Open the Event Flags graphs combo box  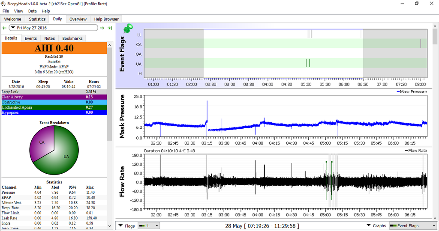coord(414,226)
